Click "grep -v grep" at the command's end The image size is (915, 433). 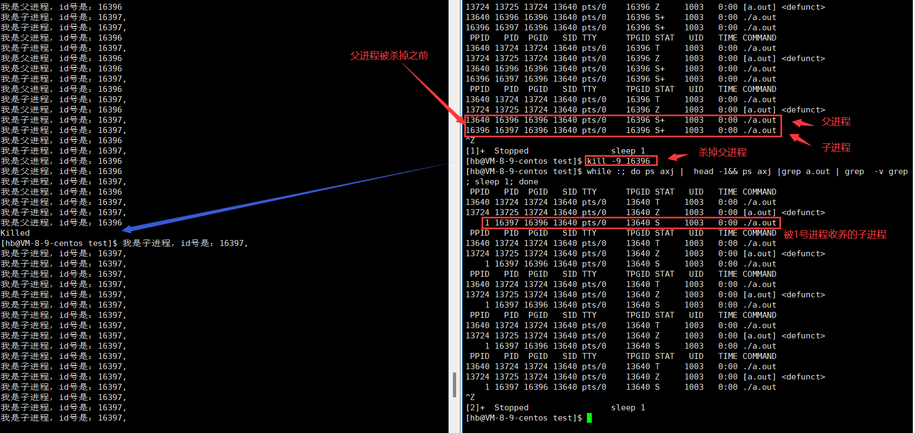[x=876, y=171]
